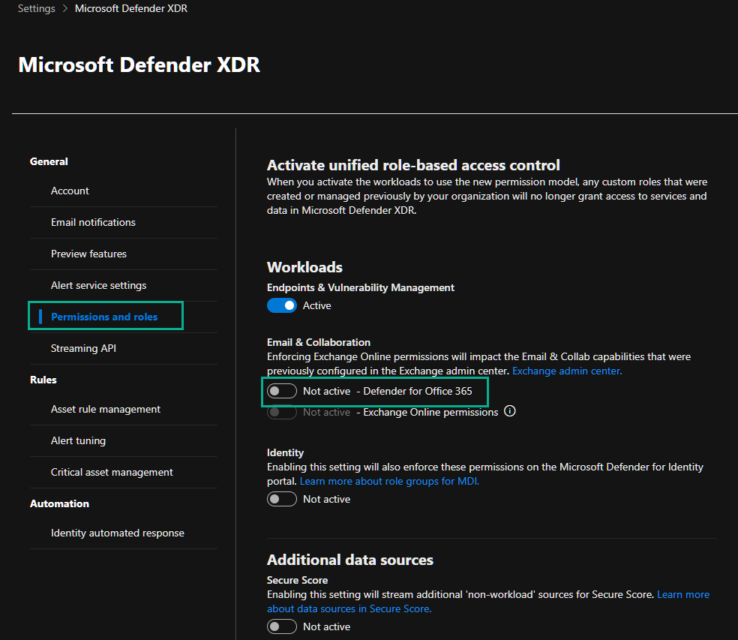738x640 pixels.
Task: Open Critical asset management
Action: pos(112,473)
